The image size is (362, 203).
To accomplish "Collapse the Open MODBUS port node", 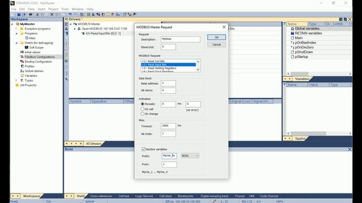I will point(75,29).
